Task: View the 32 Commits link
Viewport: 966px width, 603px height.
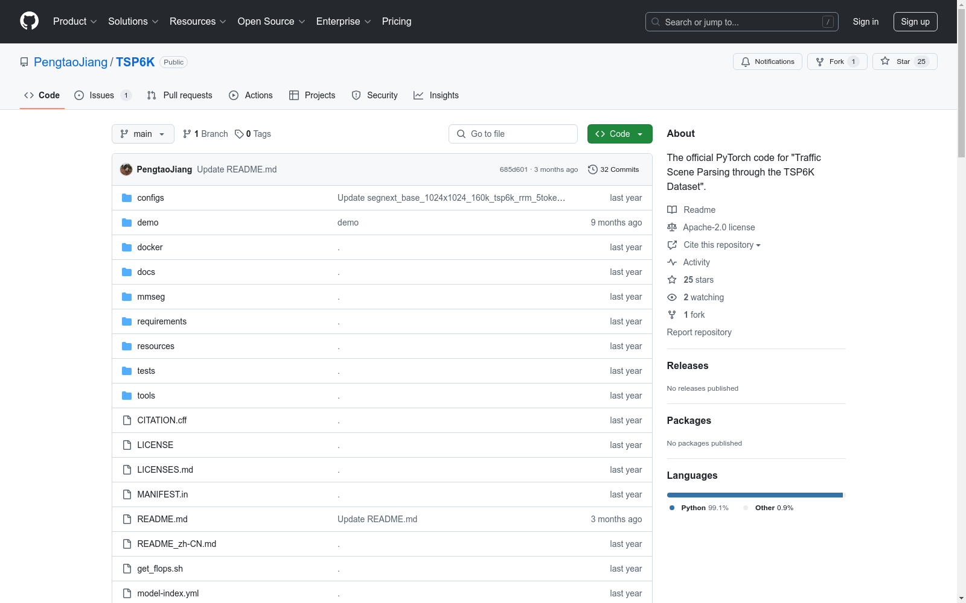Action: coord(613,169)
